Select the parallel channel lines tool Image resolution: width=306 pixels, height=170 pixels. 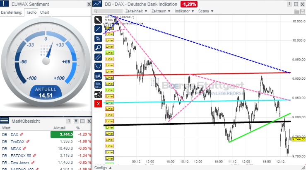click(x=98, y=57)
